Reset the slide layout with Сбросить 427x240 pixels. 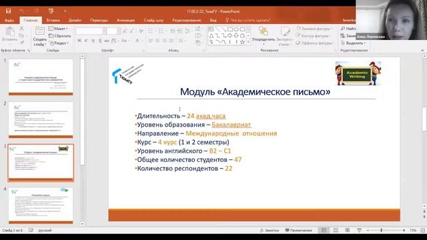[x=59, y=36]
